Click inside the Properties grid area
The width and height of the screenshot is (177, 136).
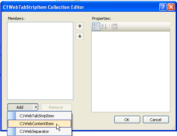131,72
